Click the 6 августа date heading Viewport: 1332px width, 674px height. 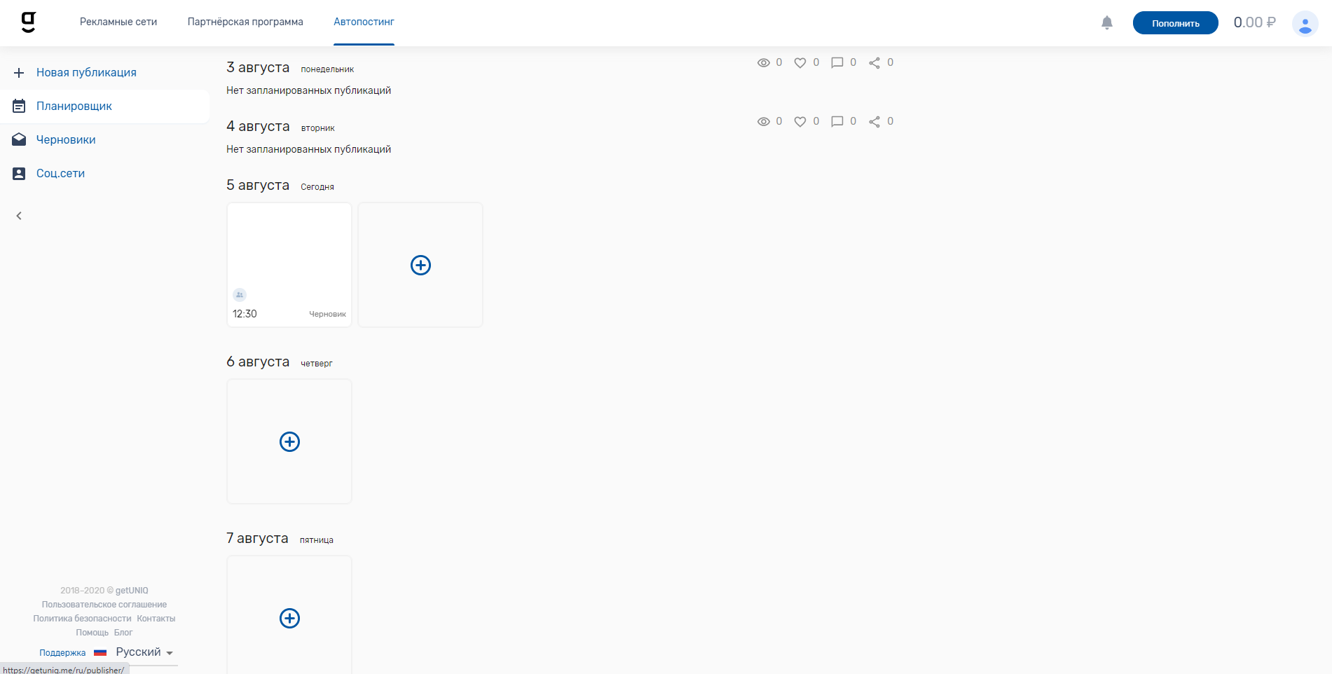coord(258,362)
